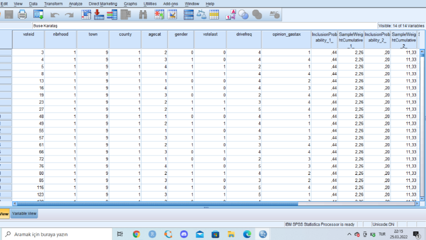
Task: Open the notification center icon
Action: click(416, 234)
